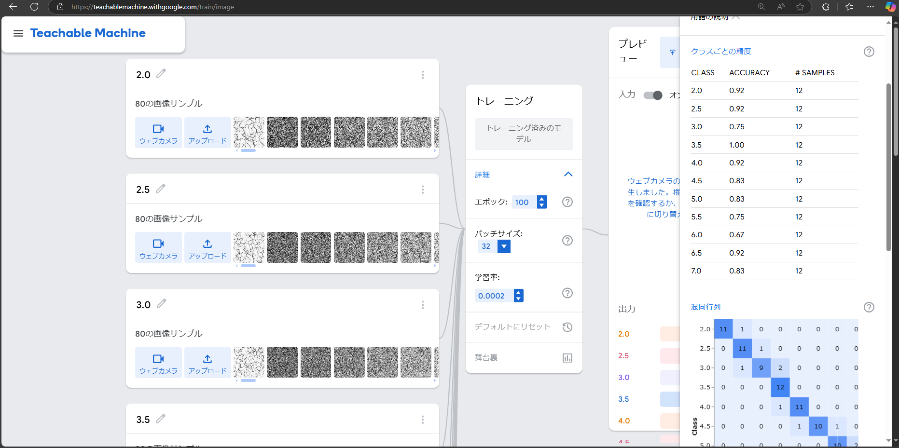Edit the name of class 2.5
The height and width of the screenshot is (448, 899).
tap(161, 189)
